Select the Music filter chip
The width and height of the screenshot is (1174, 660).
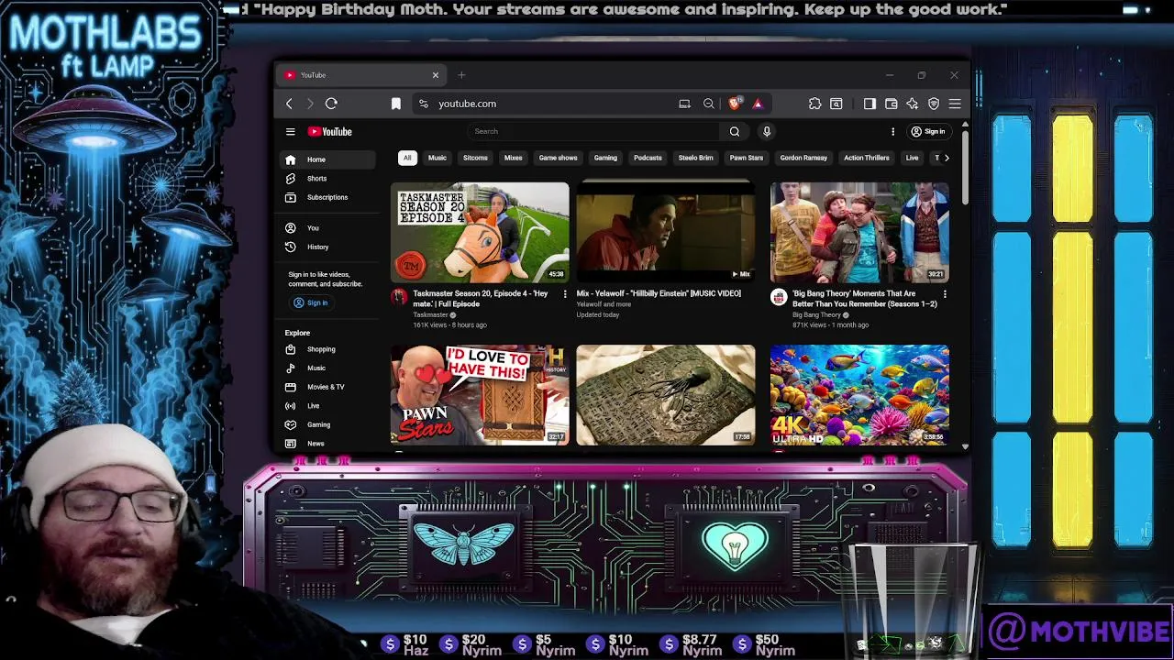(437, 158)
